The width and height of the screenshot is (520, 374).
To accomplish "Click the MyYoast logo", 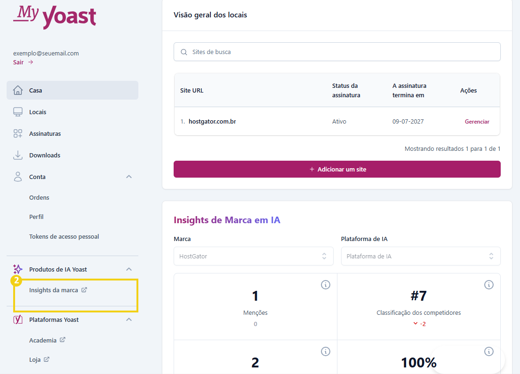I will point(55,16).
